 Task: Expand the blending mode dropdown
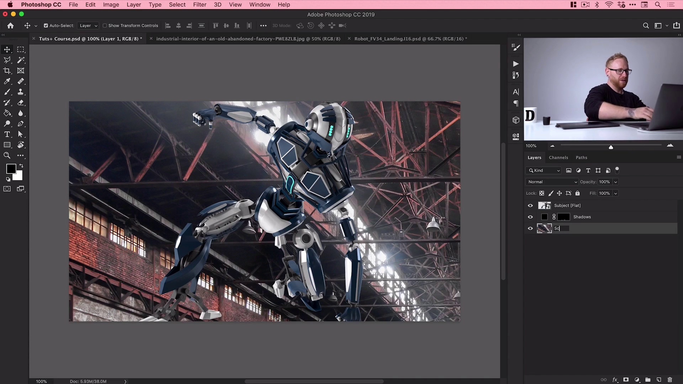click(x=552, y=181)
